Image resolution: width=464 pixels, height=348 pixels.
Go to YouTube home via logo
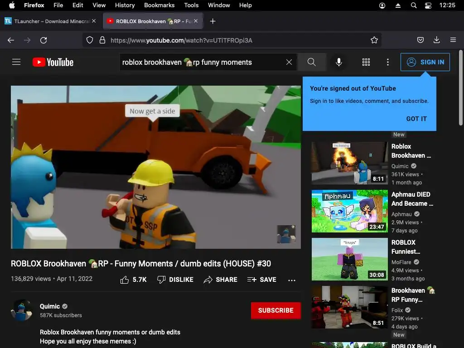53,62
